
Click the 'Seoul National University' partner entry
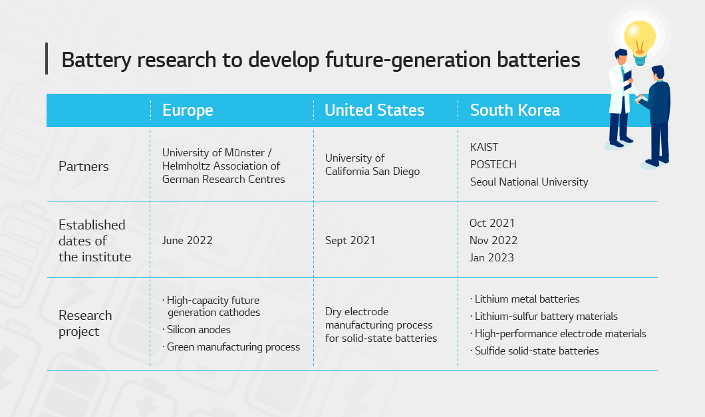point(529,182)
